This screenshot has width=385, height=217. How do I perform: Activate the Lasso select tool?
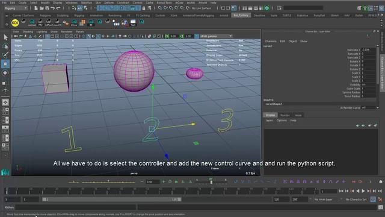tap(5, 46)
